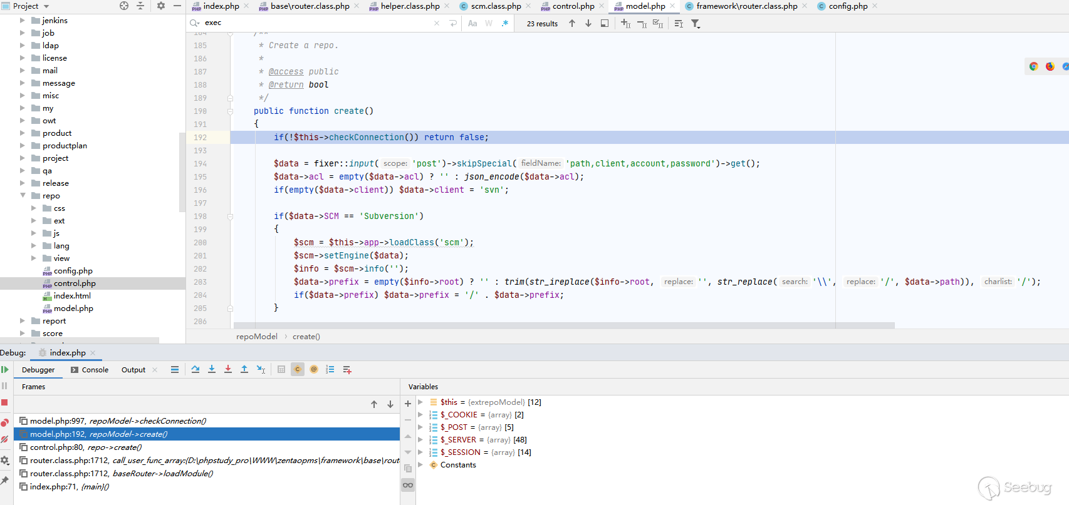The image size is (1069, 505).
Task: Toggle Words option in find bar
Action: (489, 24)
